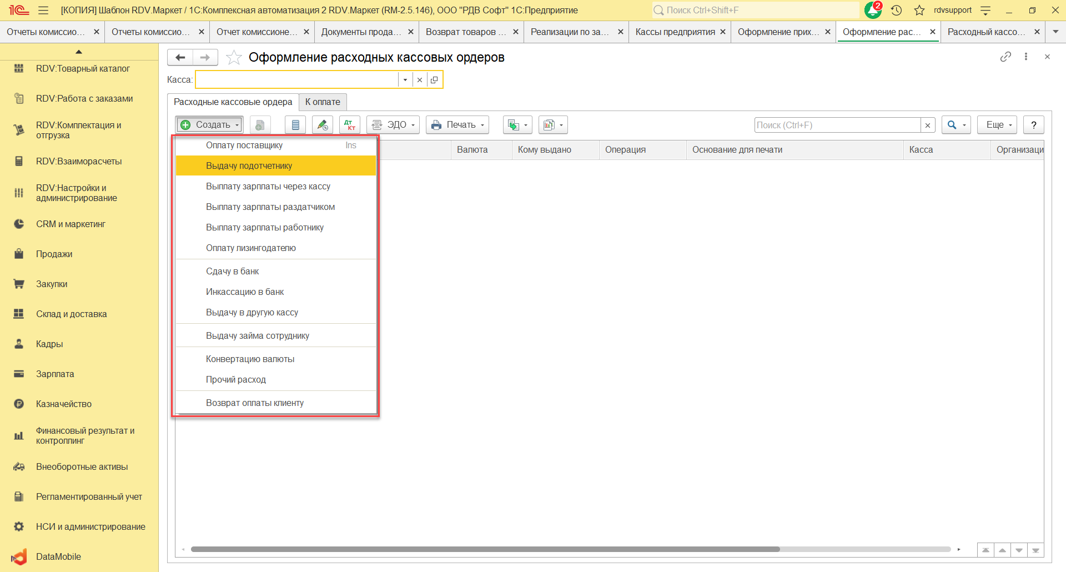Open the notifications bell with badge
1066x572 pixels.
point(873,10)
